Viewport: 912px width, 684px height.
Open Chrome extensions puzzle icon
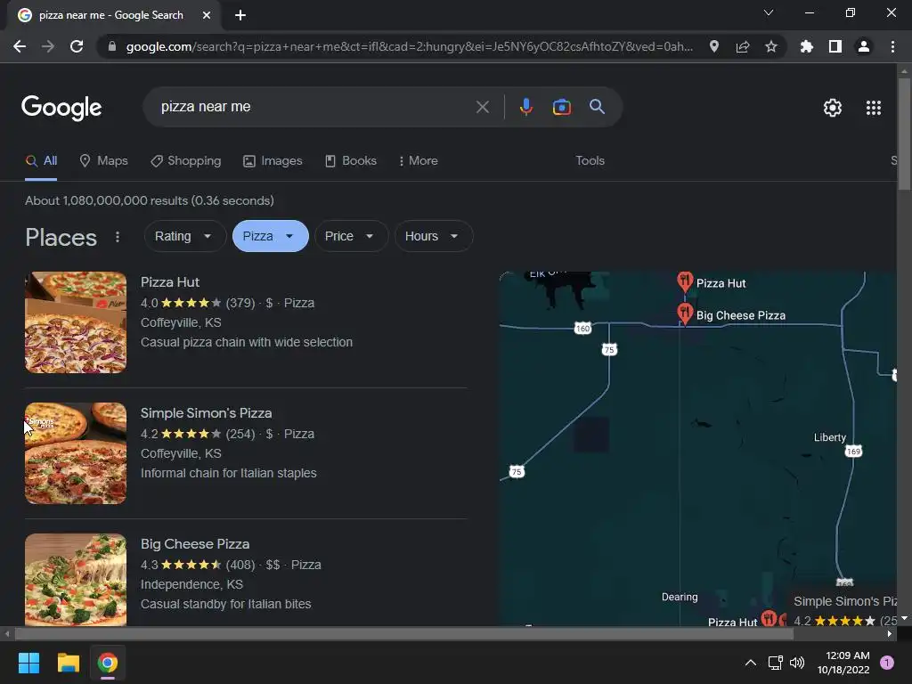coord(807,46)
